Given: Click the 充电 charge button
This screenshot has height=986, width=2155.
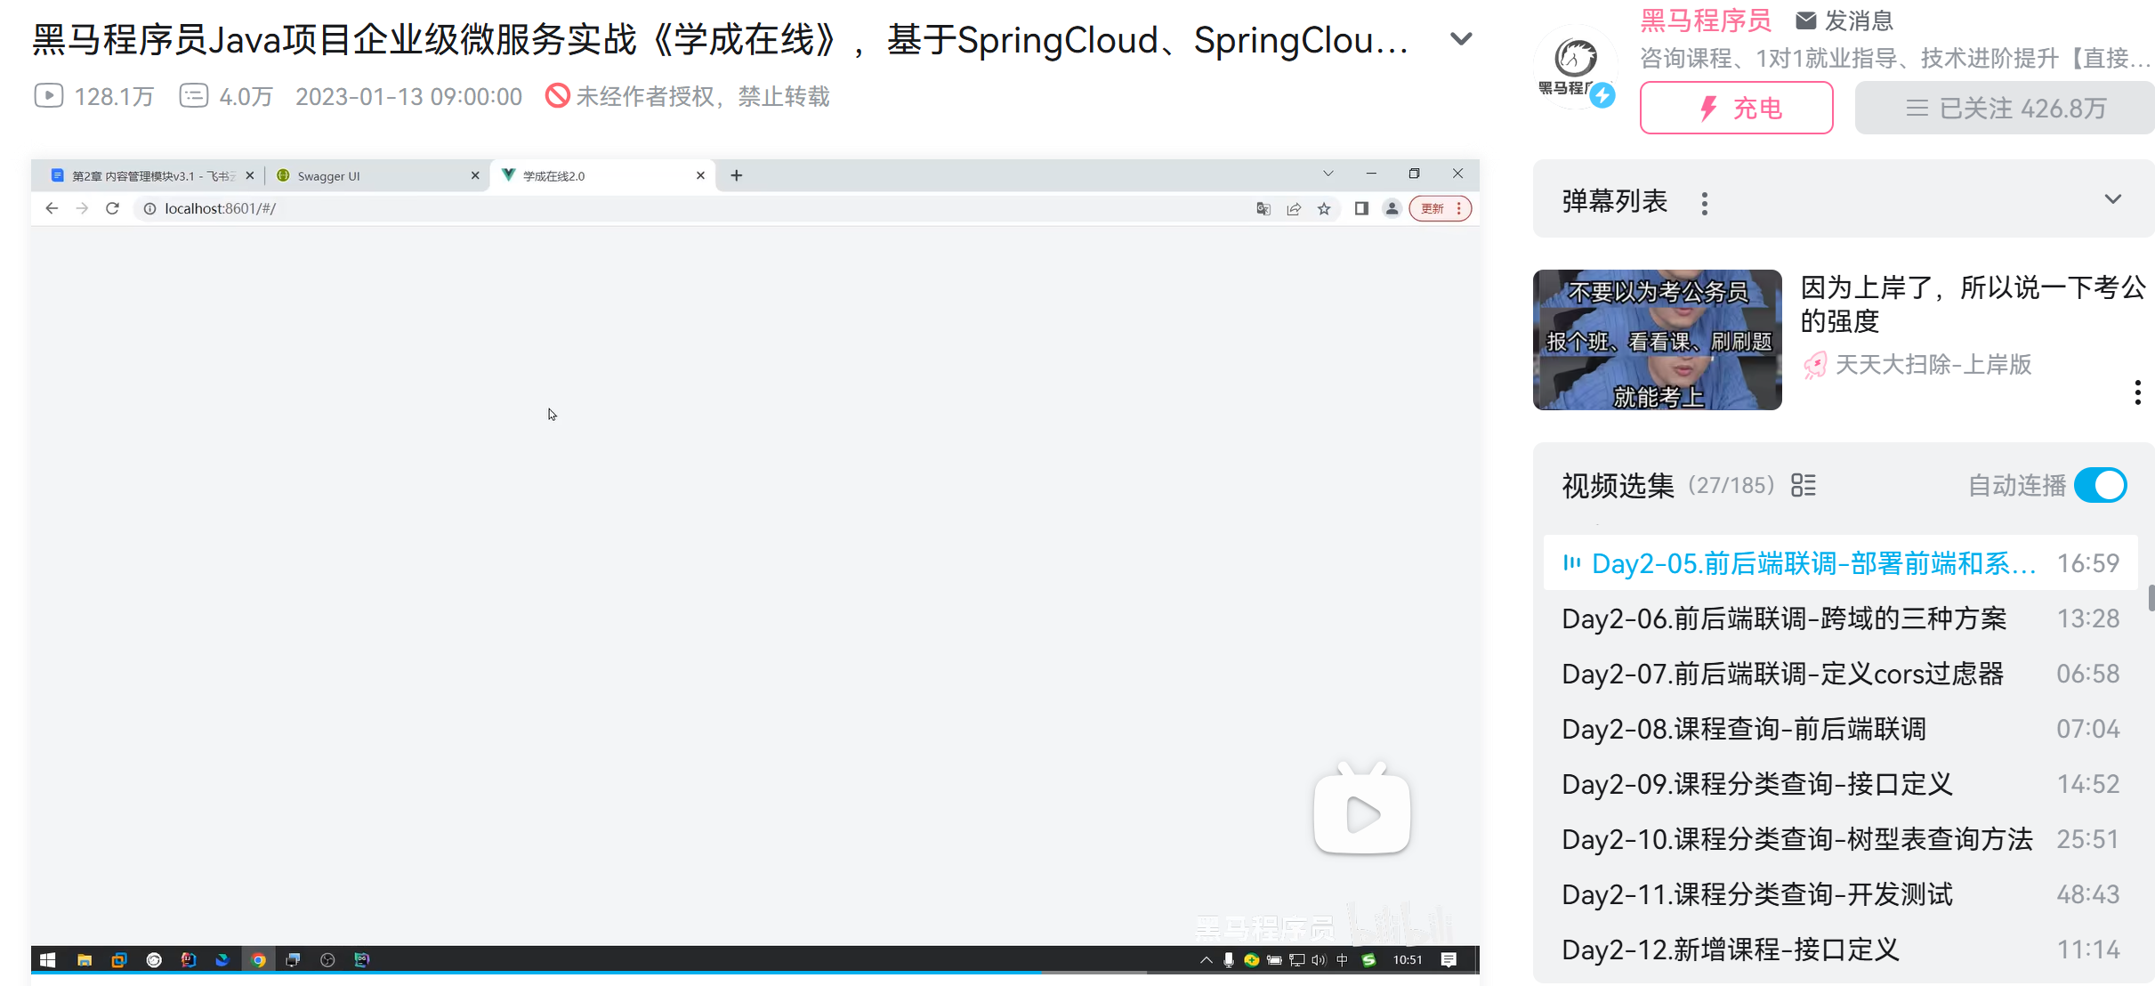Looking at the screenshot, I should coord(1735,108).
